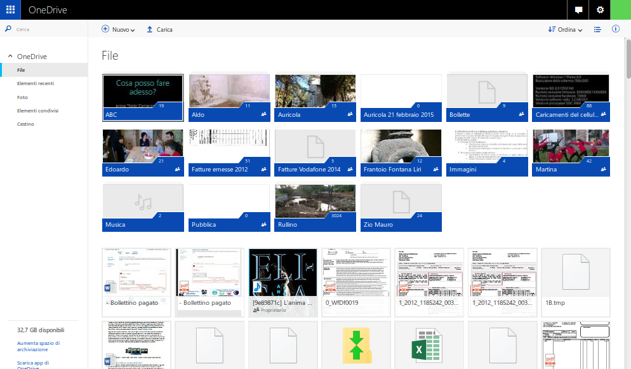Open Caricamenti del cellulare folder

[571, 97]
